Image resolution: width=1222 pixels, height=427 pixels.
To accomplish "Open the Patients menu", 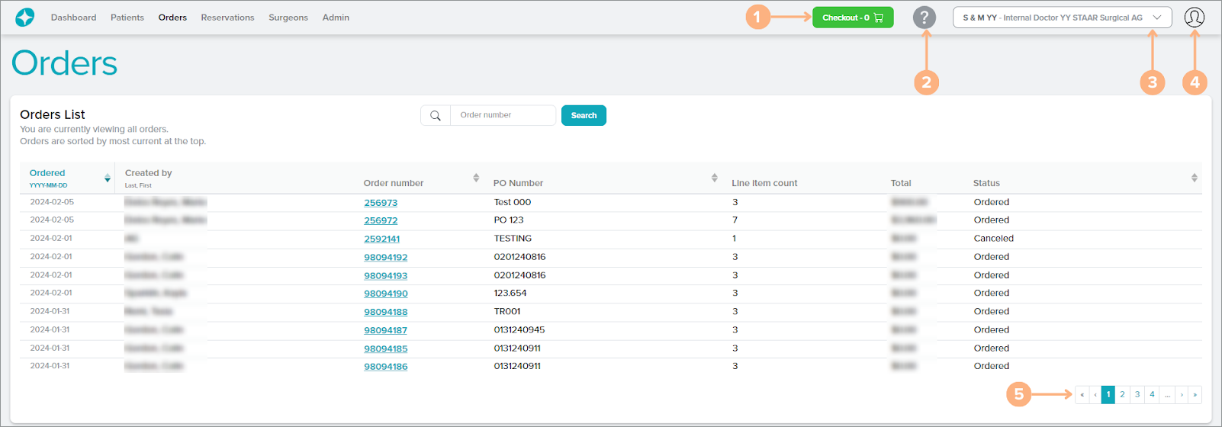I will (127, 18).
